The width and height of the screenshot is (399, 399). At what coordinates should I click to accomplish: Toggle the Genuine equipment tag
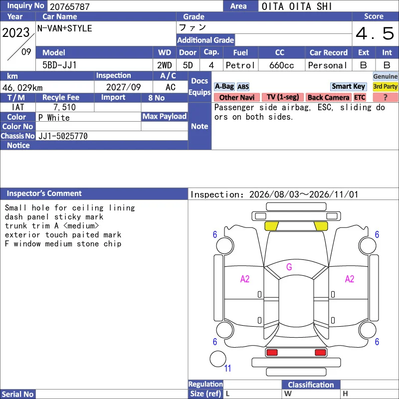pos(385,76)
